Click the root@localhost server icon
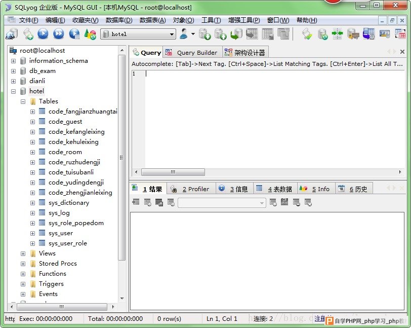Image resolution: width=411 pixels, height=328 pixels. click(x=13, y=50)
